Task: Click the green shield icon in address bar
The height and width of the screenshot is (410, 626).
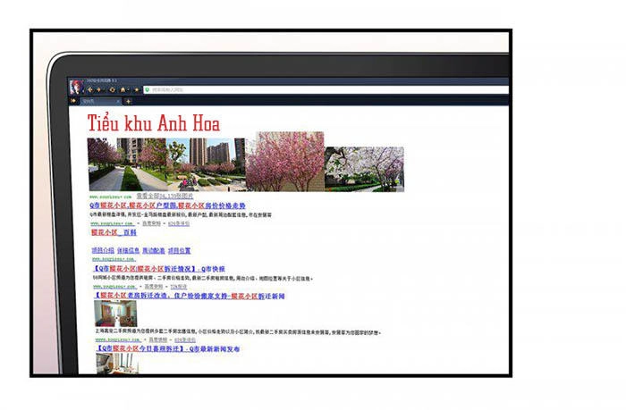Action: tap(146, 89)
